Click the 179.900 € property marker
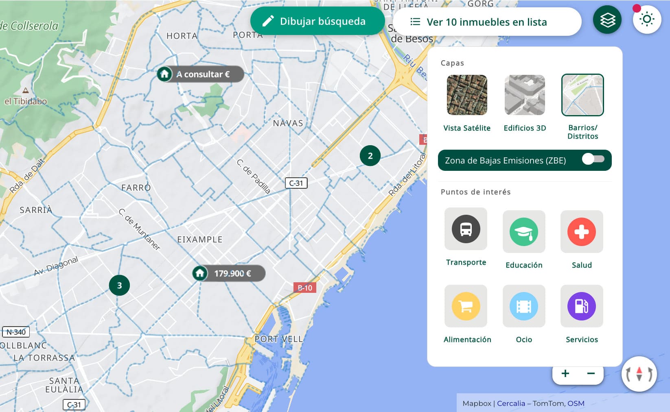The width and height of the screenshot is (670, 412). point(229,273)
